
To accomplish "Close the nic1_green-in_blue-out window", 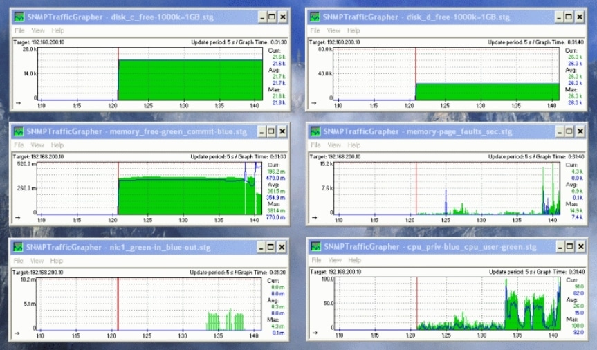I will 282,247.
